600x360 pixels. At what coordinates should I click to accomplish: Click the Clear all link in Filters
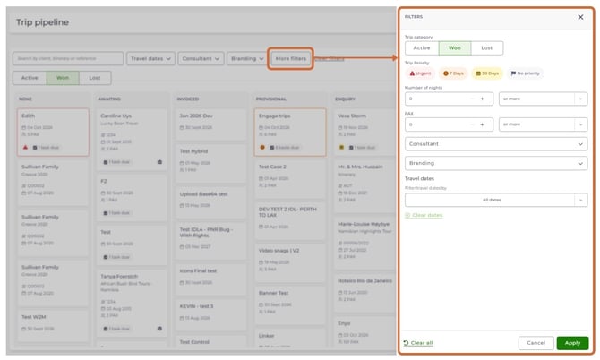pos(418,343)
